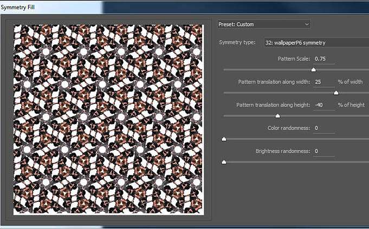Click the Color randomness slider handle
The height and width of the screenshot is (229, 369).
[x=224, y=139]
